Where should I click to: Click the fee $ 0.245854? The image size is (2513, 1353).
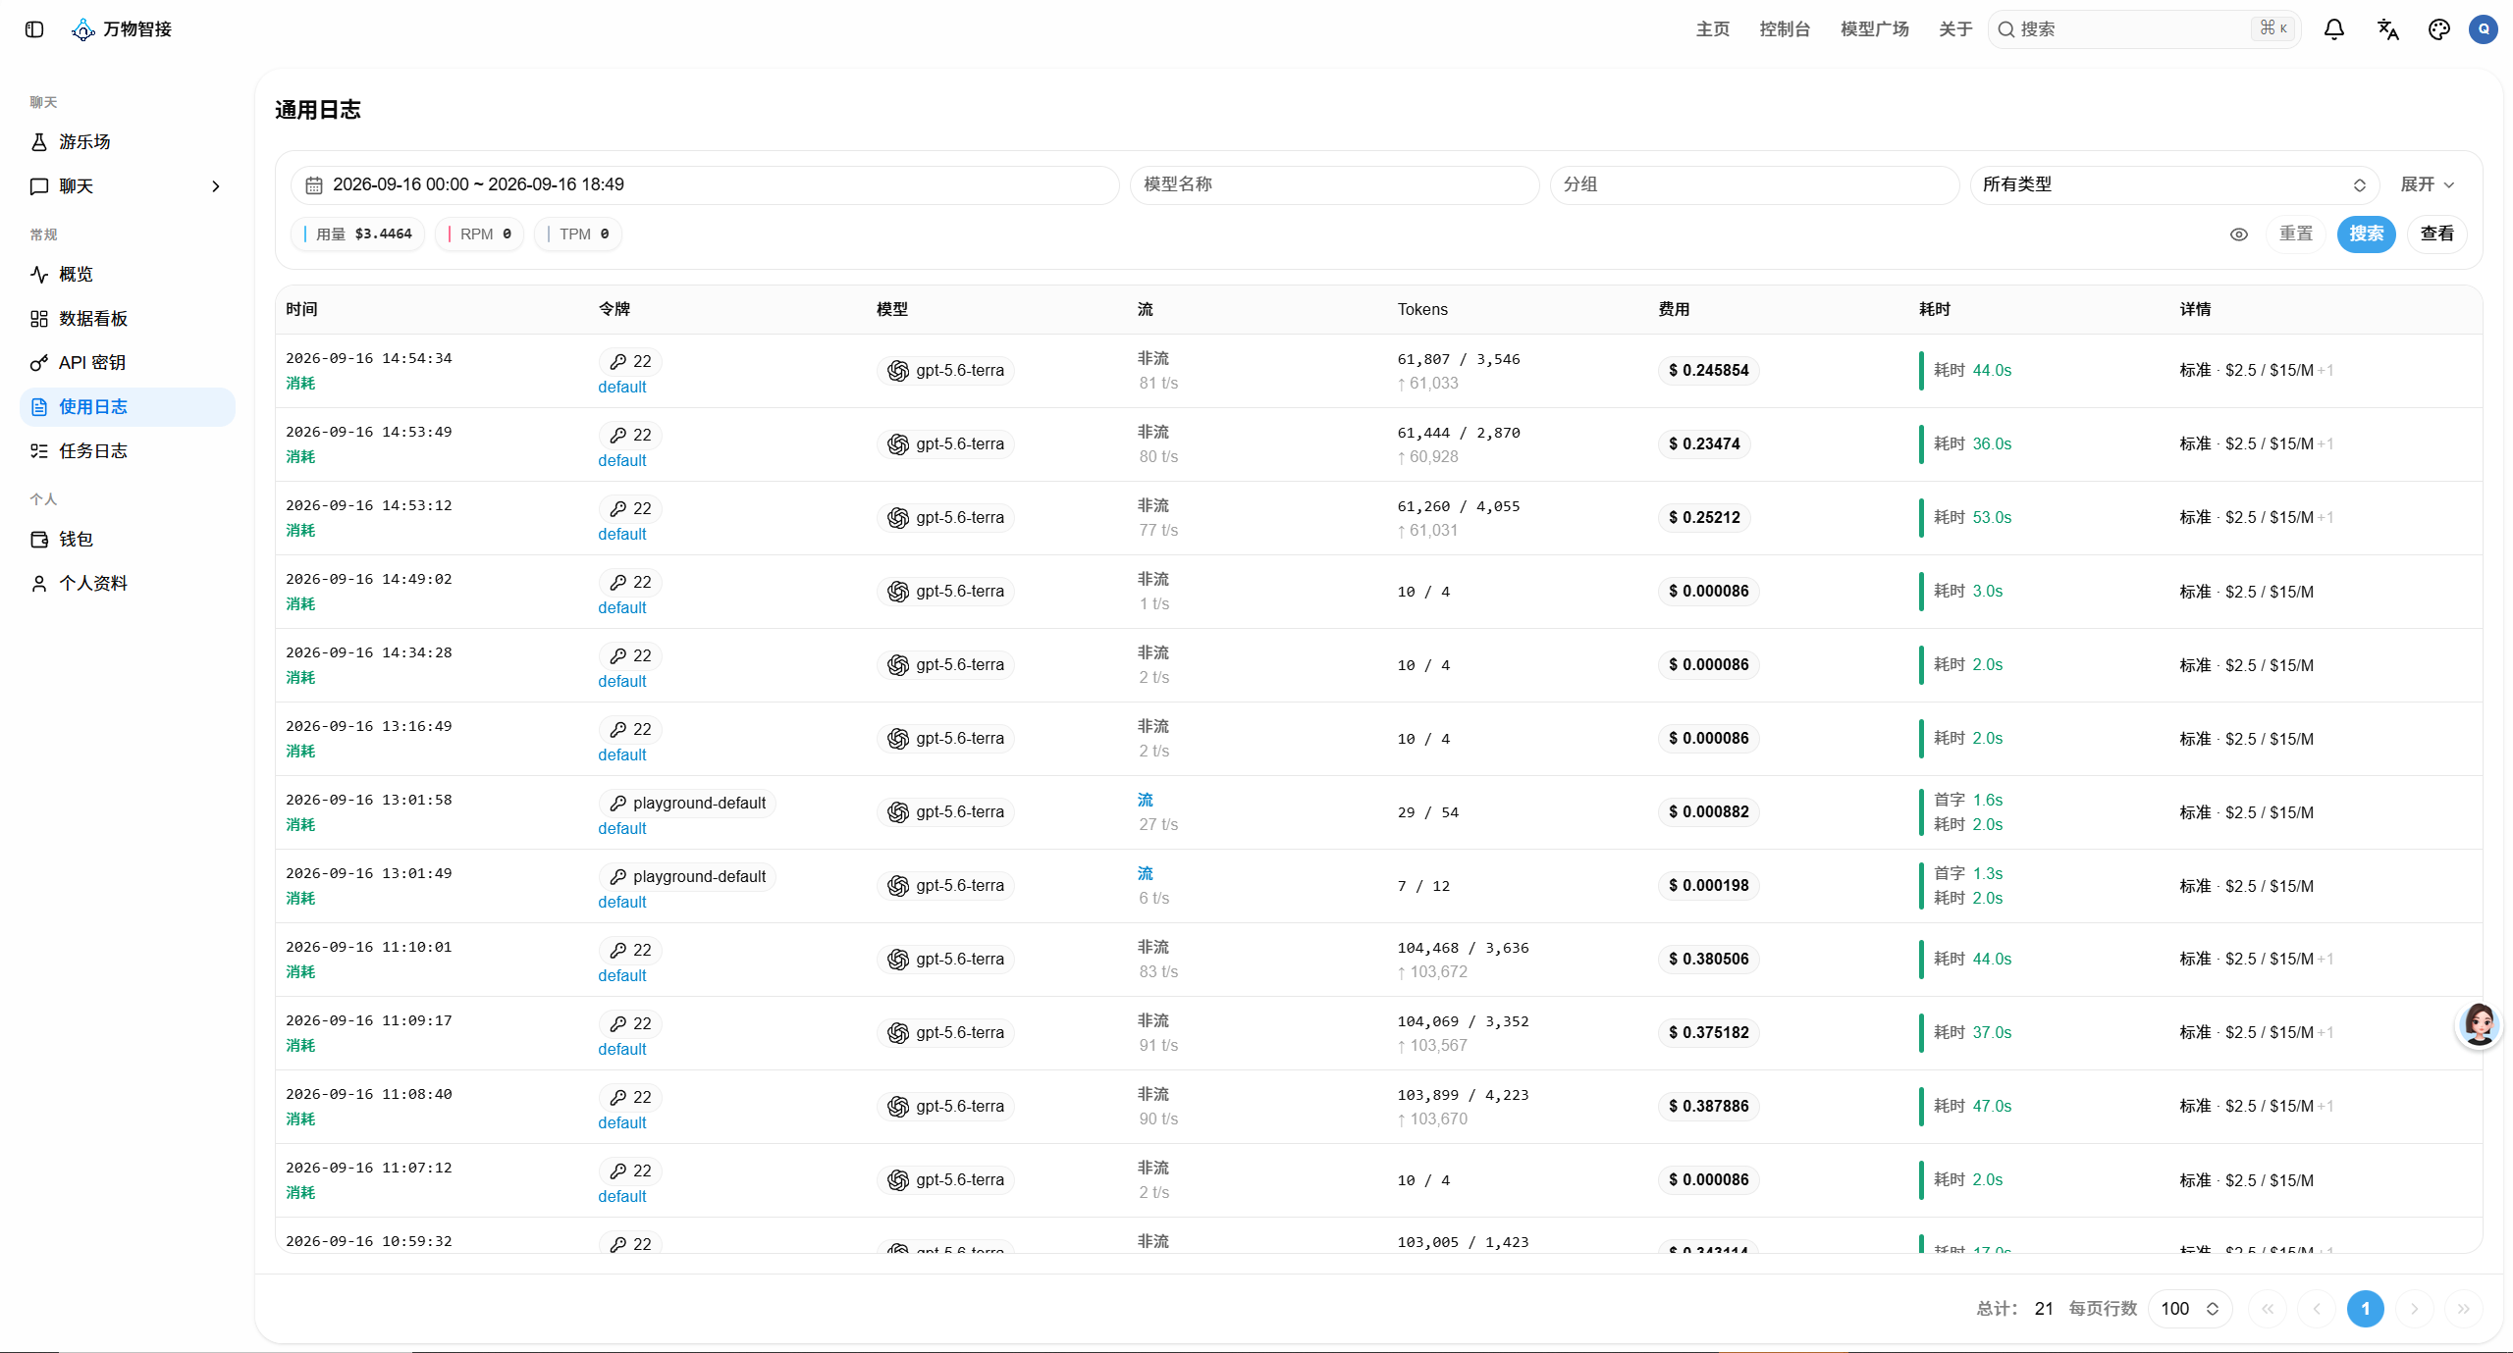pyautogui.click(x=1709, y=371)
